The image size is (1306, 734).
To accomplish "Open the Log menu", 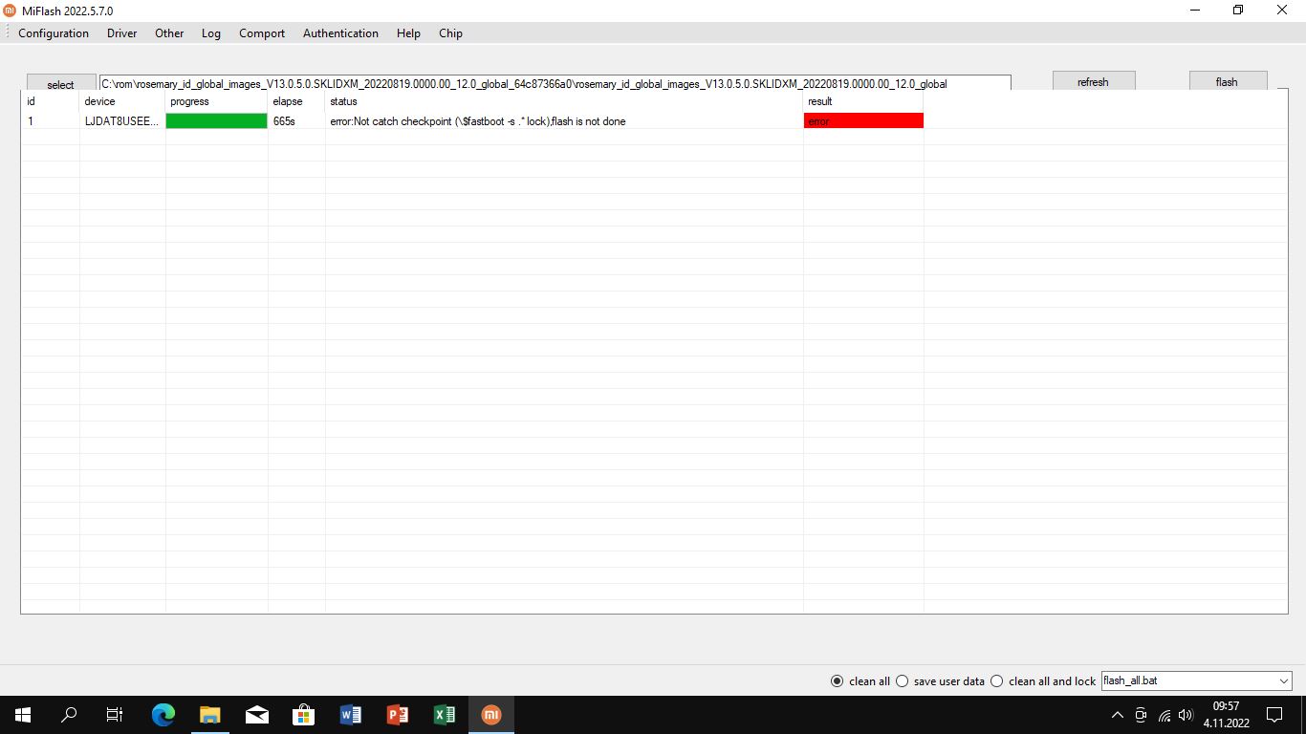I will tap(211, 33).
